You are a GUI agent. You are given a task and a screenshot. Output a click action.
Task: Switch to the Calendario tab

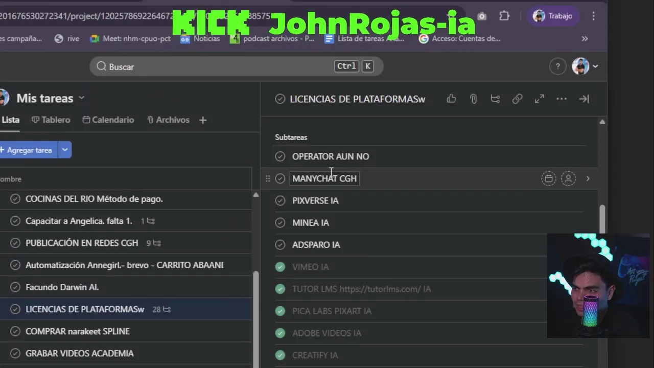coord(108,120)
